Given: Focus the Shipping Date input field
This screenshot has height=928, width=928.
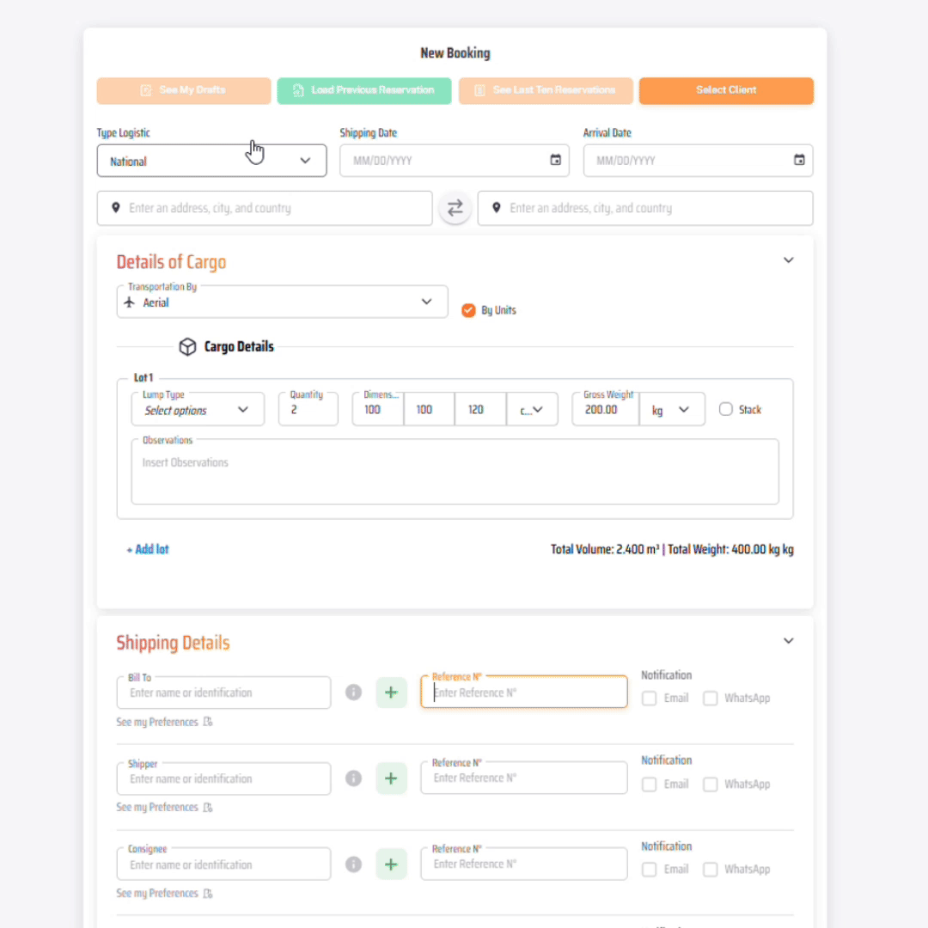Looking at the screenshot, I should tap(455, 161).
